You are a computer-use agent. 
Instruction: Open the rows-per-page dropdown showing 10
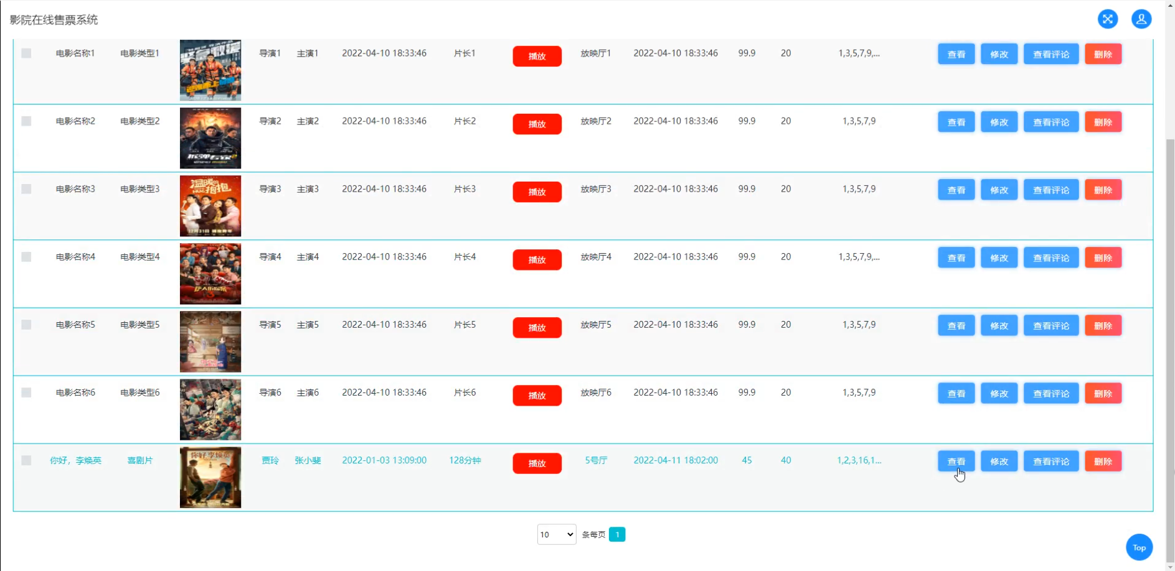tap(557, 534)
